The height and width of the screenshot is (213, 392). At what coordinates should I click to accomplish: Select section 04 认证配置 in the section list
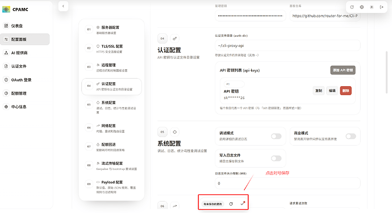click(x=111, y=86)
